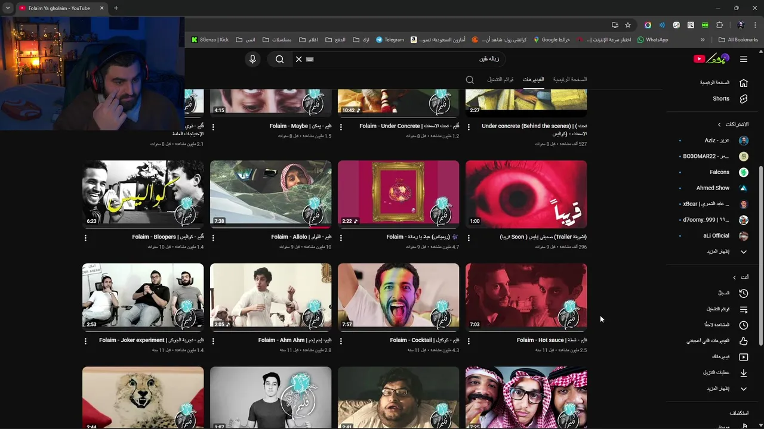This screenshot has height=429, width=764.
Task: Open the WhatsApp bookmark
Action: click(x=652, y=40)
